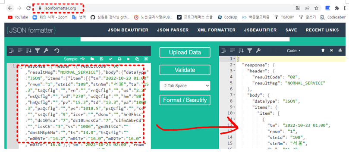349x157 pixels.
Task: Print using the printer icon in left editor
Action: (x=119, y=59)
